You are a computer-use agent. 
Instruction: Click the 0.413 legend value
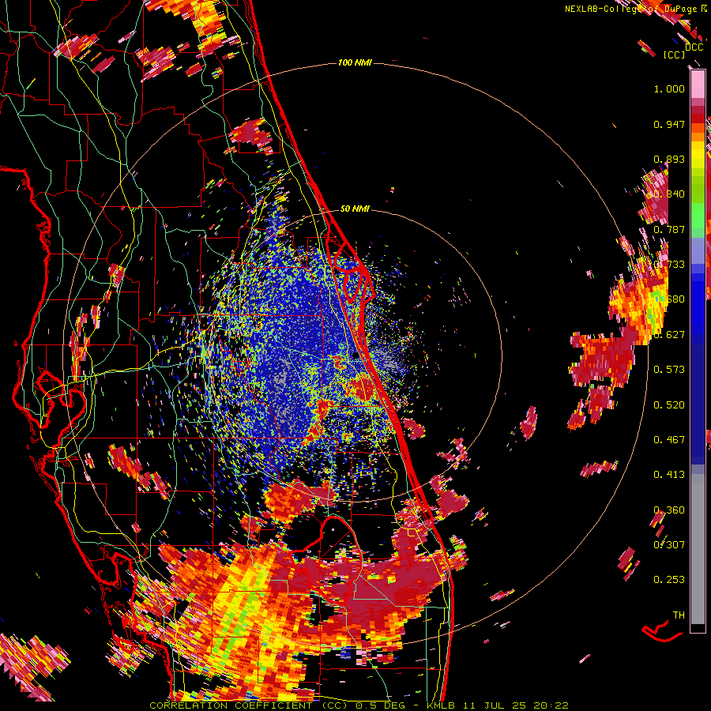(669, 474)
